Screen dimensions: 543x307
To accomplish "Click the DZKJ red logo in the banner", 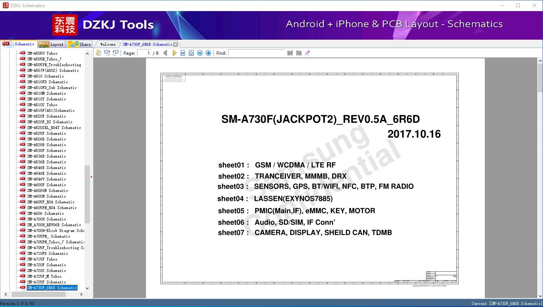I will (x=65, y=25).
